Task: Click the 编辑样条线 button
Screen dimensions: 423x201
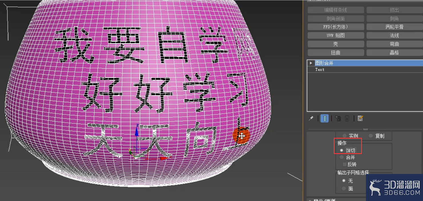Action: (x=336, y=10)
